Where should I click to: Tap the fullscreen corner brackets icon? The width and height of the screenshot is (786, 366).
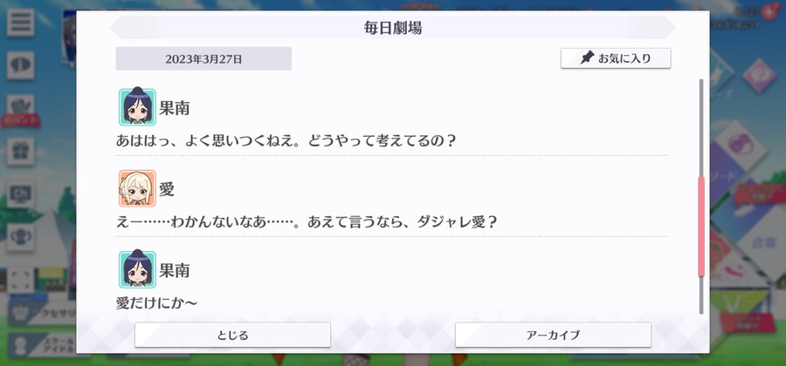pos(21,280)
